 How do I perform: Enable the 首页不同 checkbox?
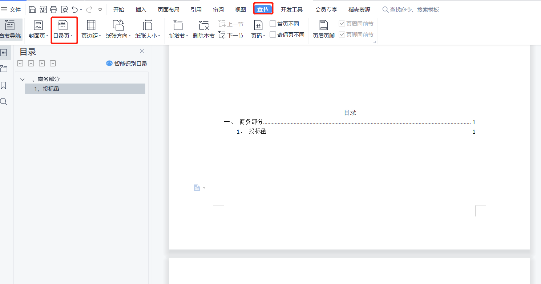pos(273,24)
